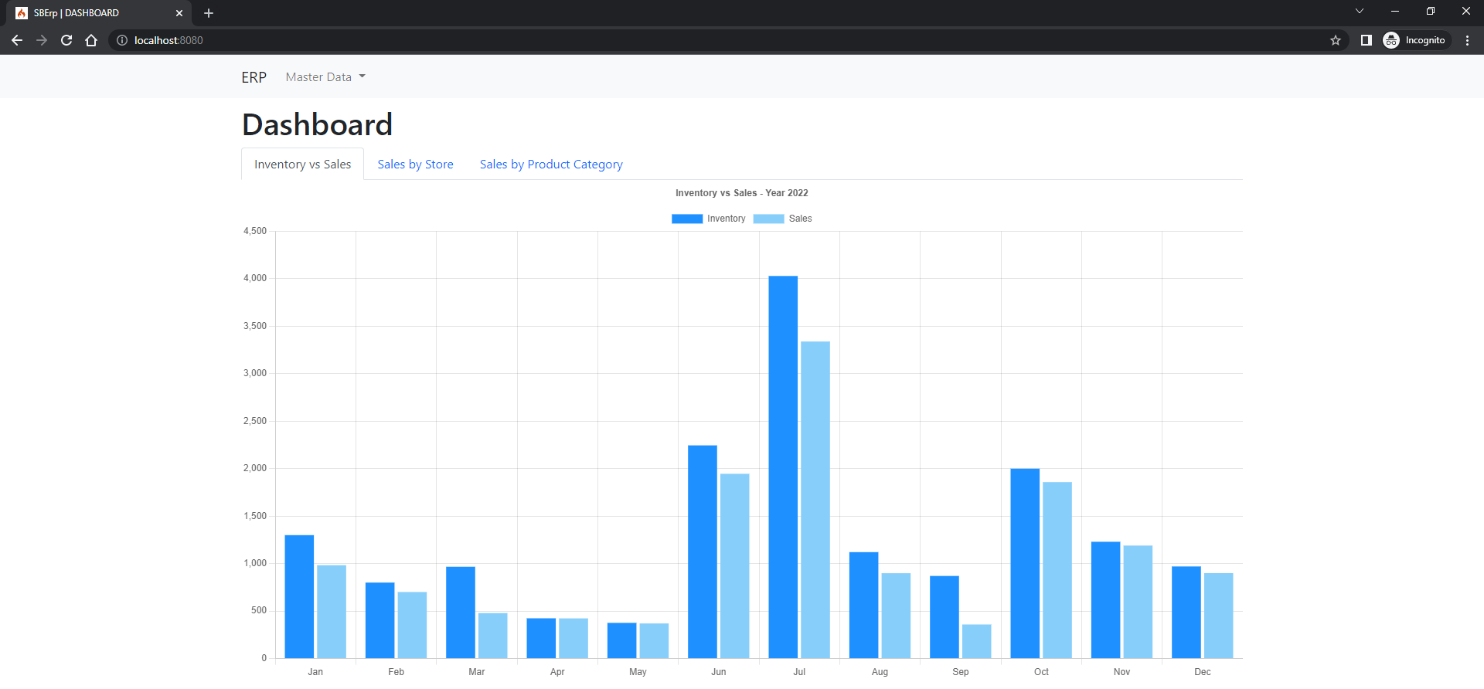Bookmark this page with the star icon

pos(1336,40)
